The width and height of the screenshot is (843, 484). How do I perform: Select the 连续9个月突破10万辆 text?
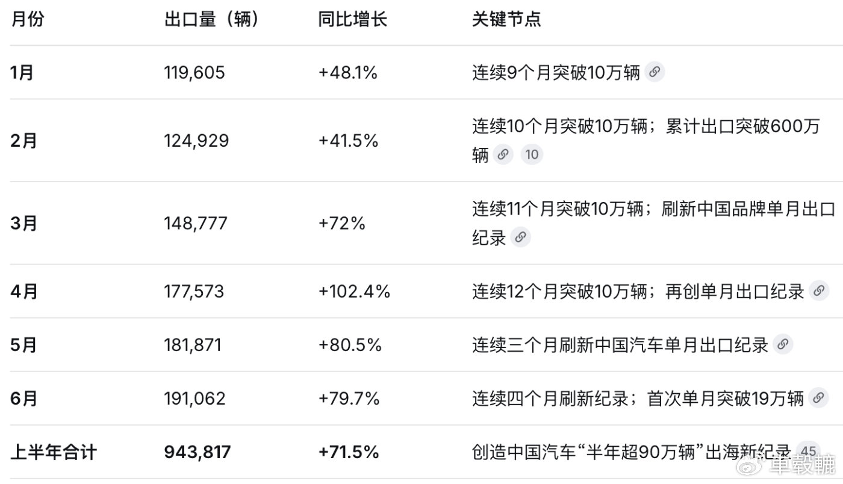tap(556, 73)
